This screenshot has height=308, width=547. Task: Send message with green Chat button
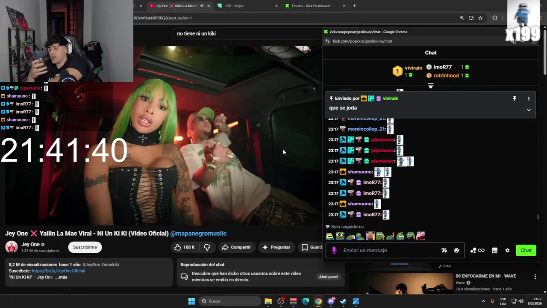point(526,250)
